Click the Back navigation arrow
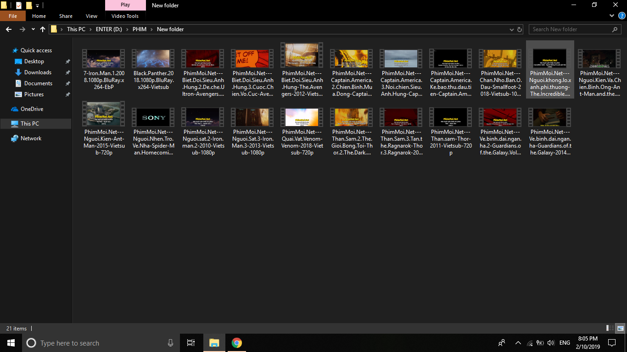Viewport: 627px width, 352px height. pos(9,29)
